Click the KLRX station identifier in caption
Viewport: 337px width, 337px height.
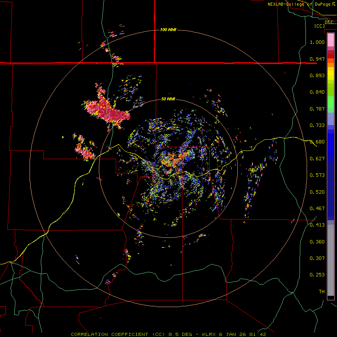[x=209, y=334]
